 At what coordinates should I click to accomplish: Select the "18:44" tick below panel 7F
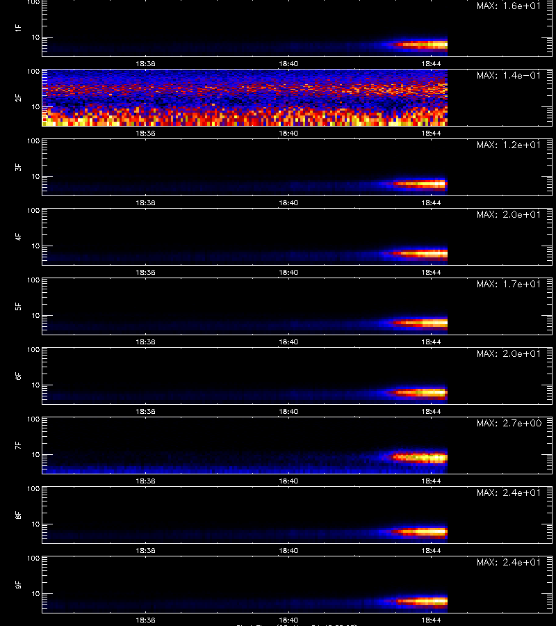(431, 481)
